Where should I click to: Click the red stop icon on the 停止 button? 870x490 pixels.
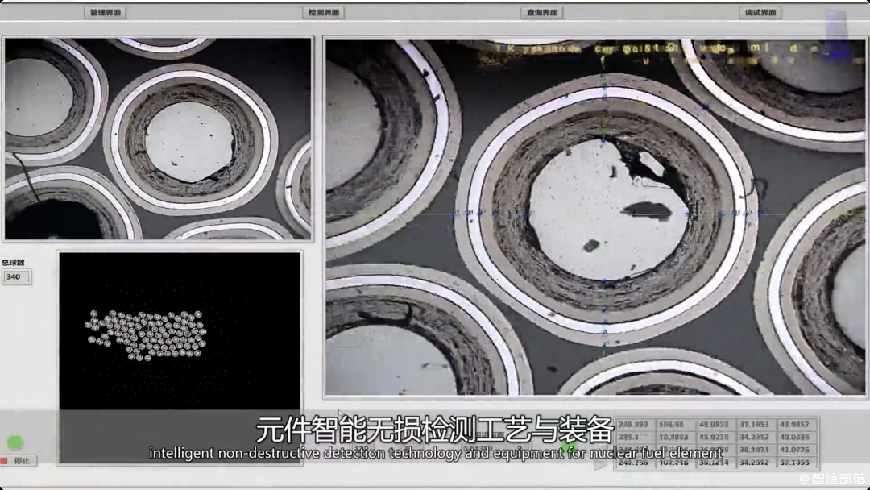pos(6,460)
